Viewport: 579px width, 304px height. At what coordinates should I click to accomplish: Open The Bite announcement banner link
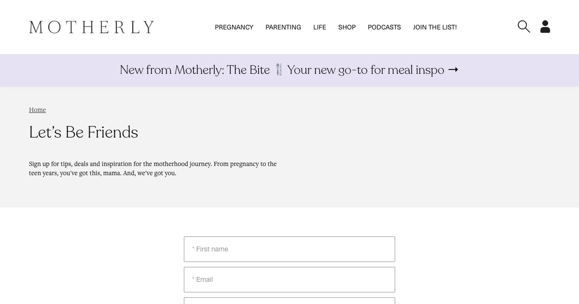289,70
